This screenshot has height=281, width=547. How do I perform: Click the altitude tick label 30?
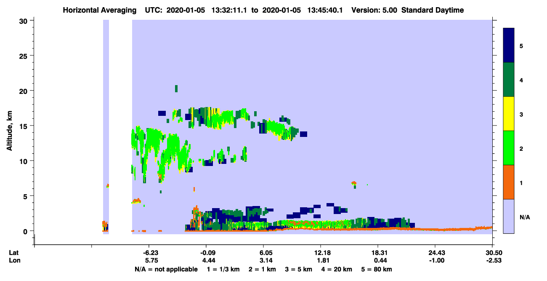pyautogui.click(x=24, y=21)
